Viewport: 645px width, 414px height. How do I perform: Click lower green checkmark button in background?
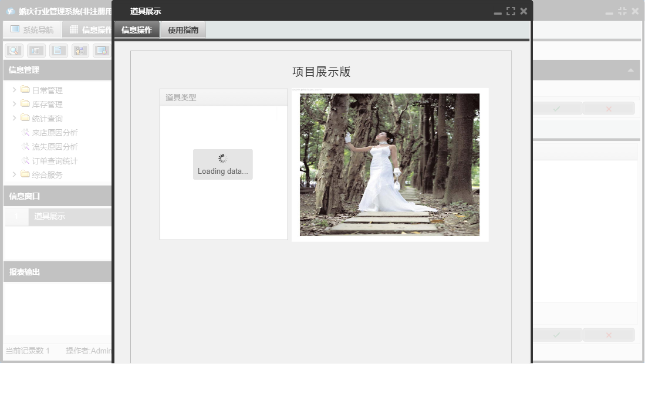point(557,335)
